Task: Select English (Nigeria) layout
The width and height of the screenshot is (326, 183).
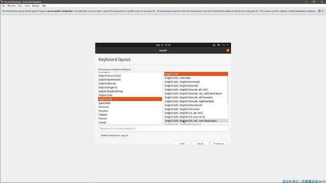Action: [x=130, y=87]
